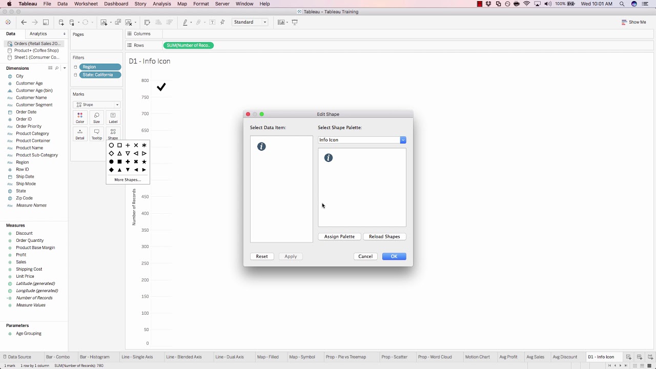Select the Shape shelf on the Marks card
Image resolution: width=656 pixels, height=369 pixels.
pyautogui.click(x=113, y=134)
